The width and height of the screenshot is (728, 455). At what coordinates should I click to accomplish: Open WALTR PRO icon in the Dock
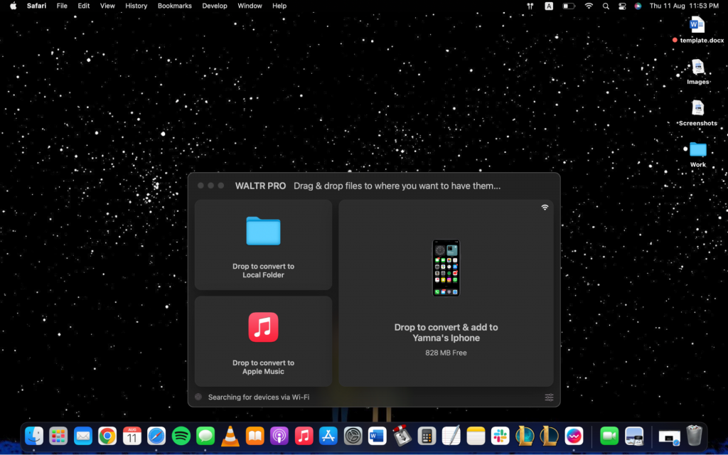(574, 436)
